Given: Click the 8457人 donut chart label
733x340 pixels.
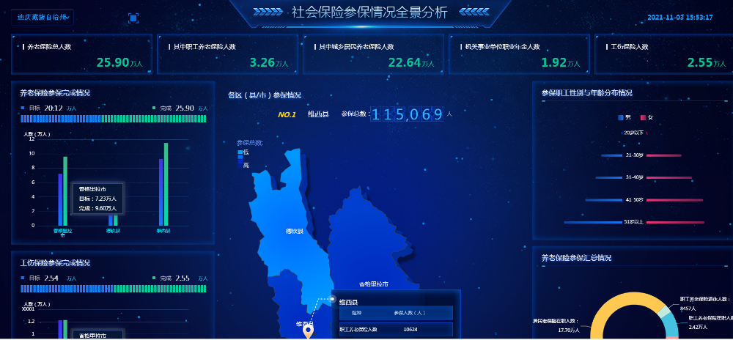Looking at the screenshot, I should point(688,308).
